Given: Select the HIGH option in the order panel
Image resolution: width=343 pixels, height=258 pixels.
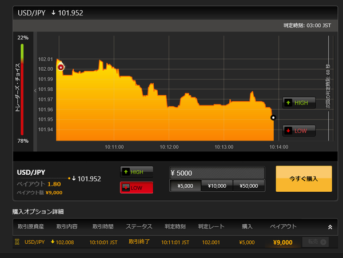Looking at the screenshot, I should 137,172.
